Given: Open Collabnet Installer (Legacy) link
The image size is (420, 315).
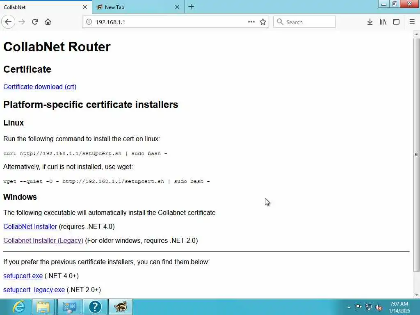Looking at the screenshot, I should tap(43, 240).
